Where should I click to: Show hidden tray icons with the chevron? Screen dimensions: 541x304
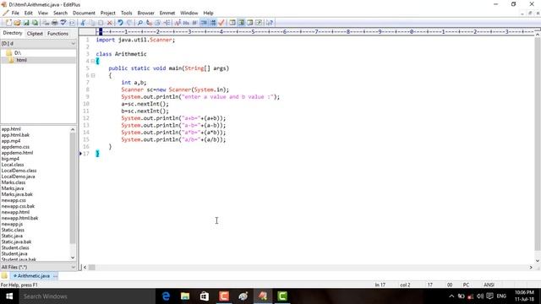[451, 296]
